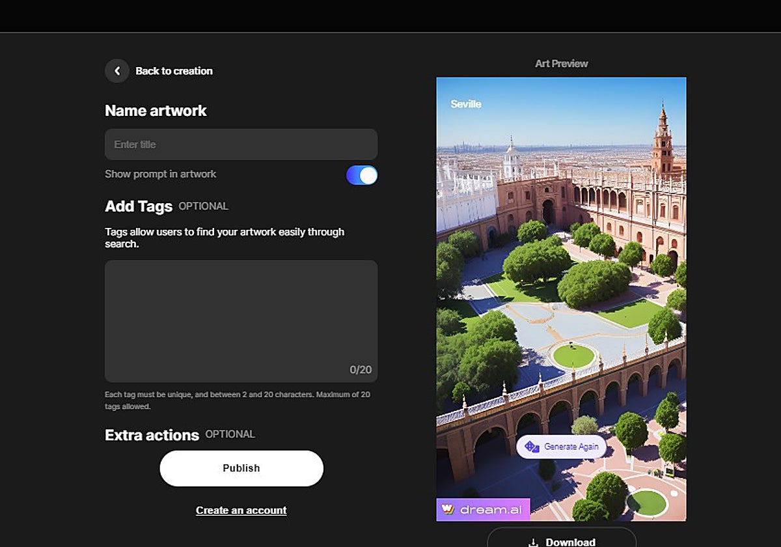
Task: Click the Add Tags heading
Action: coord(139,206)
